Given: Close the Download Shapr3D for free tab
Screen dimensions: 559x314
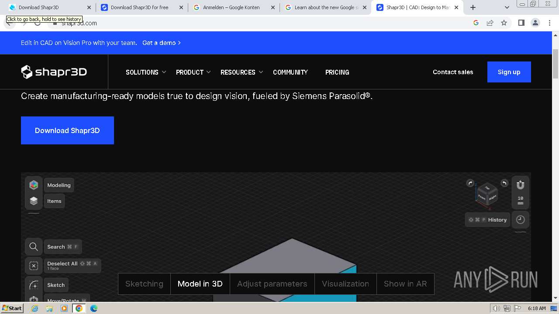Looking at the screenshot, I should coord(181,7).
